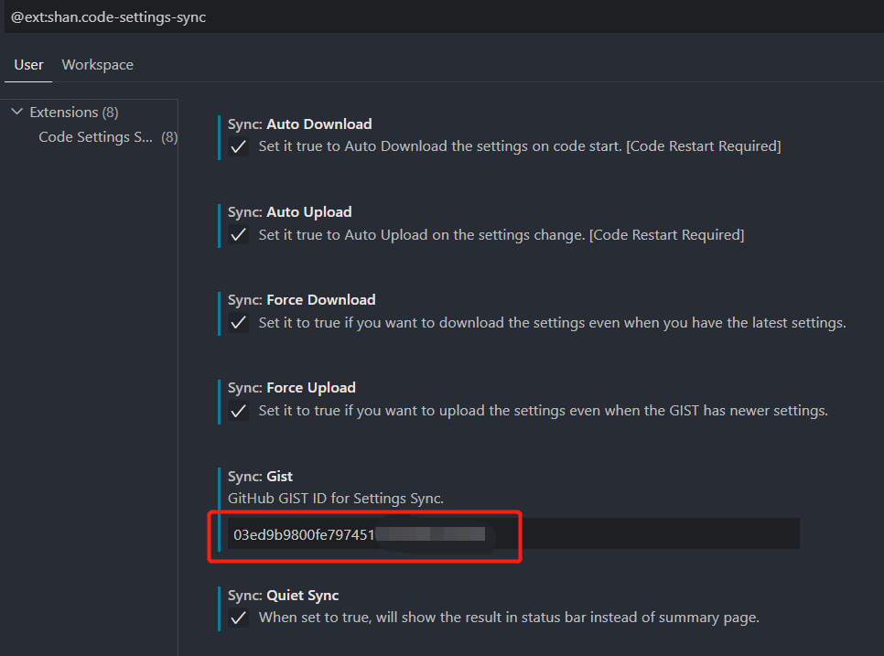Click the 'GitHub GIST ID for Settings Sync' description
884x656 pixels.
(x=336, y=499)
